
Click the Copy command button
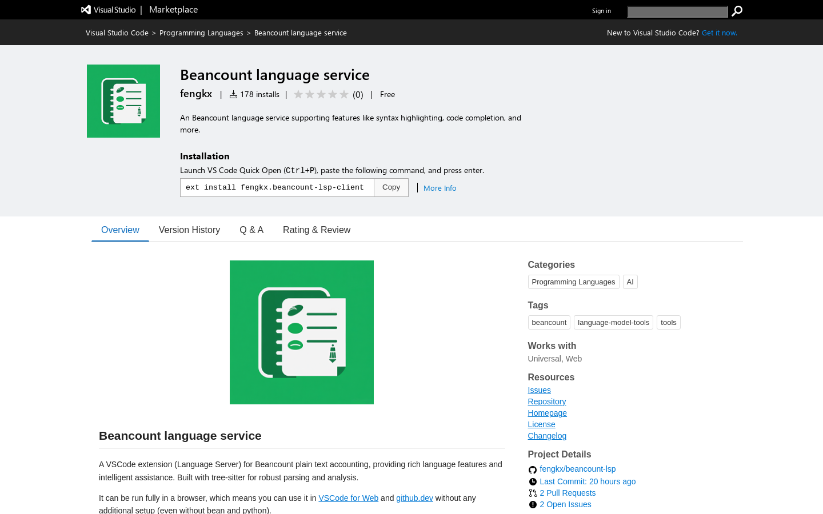(391, 187)
